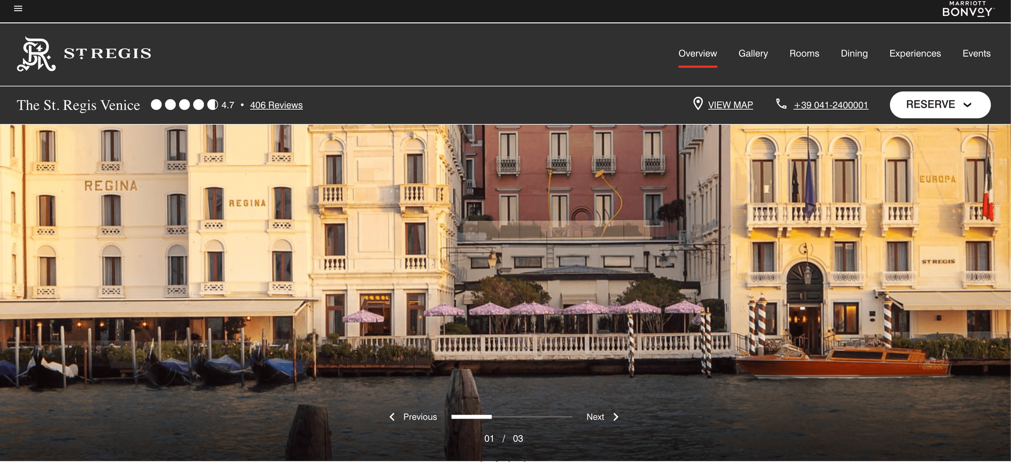Click the St. Regis monogram logo

coord(36,54)
